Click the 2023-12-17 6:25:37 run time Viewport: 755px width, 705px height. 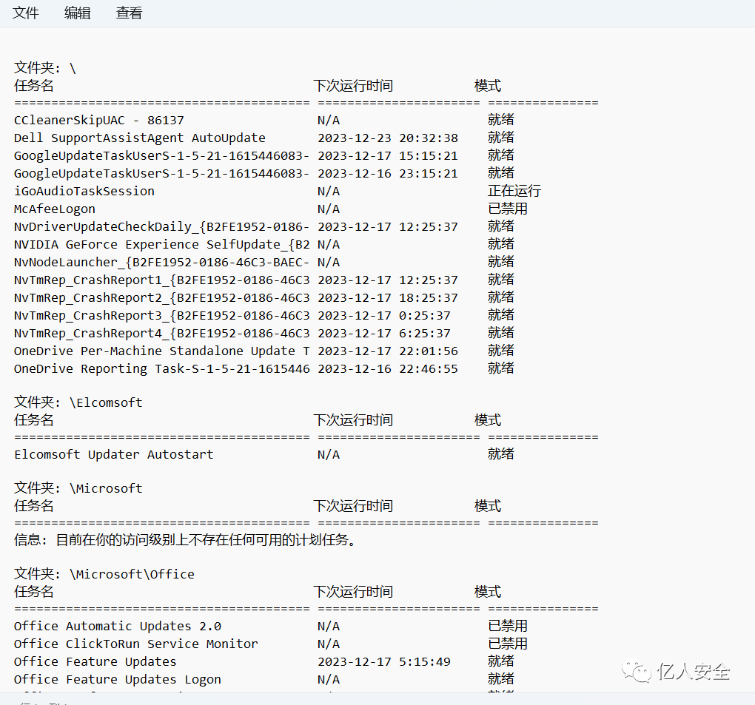(384, 334)
